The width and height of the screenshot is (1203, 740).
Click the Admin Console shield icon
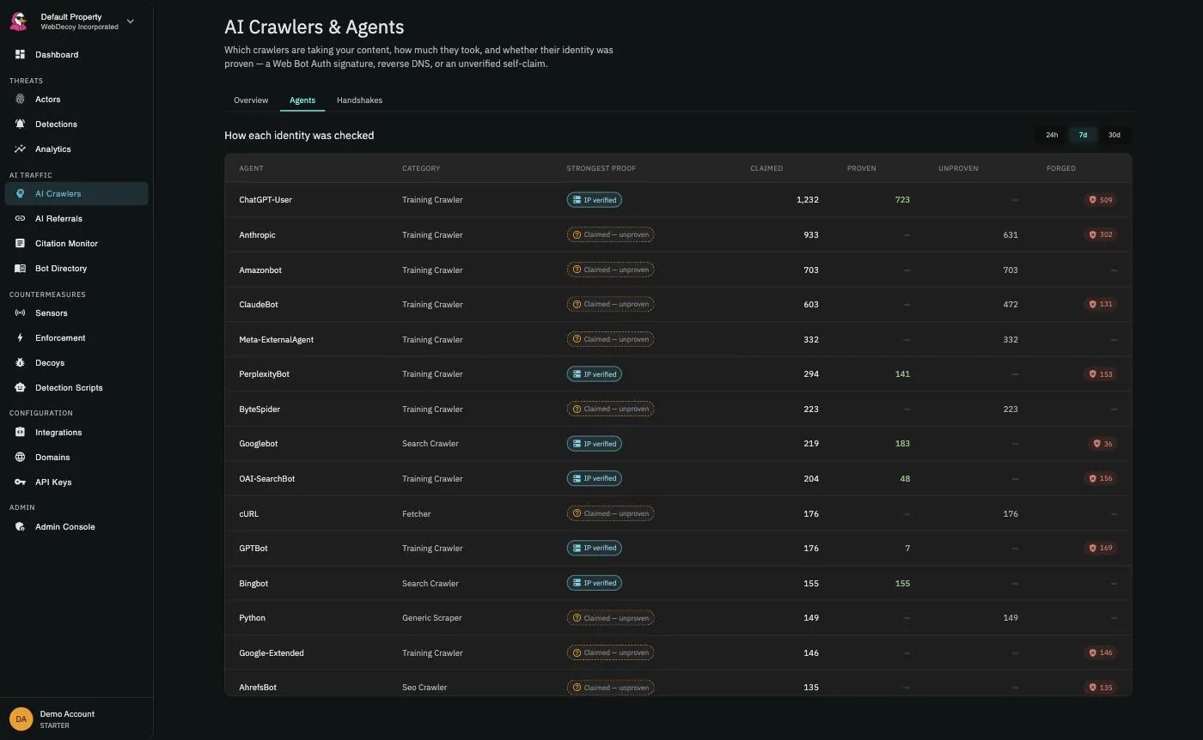pos(20,526)
